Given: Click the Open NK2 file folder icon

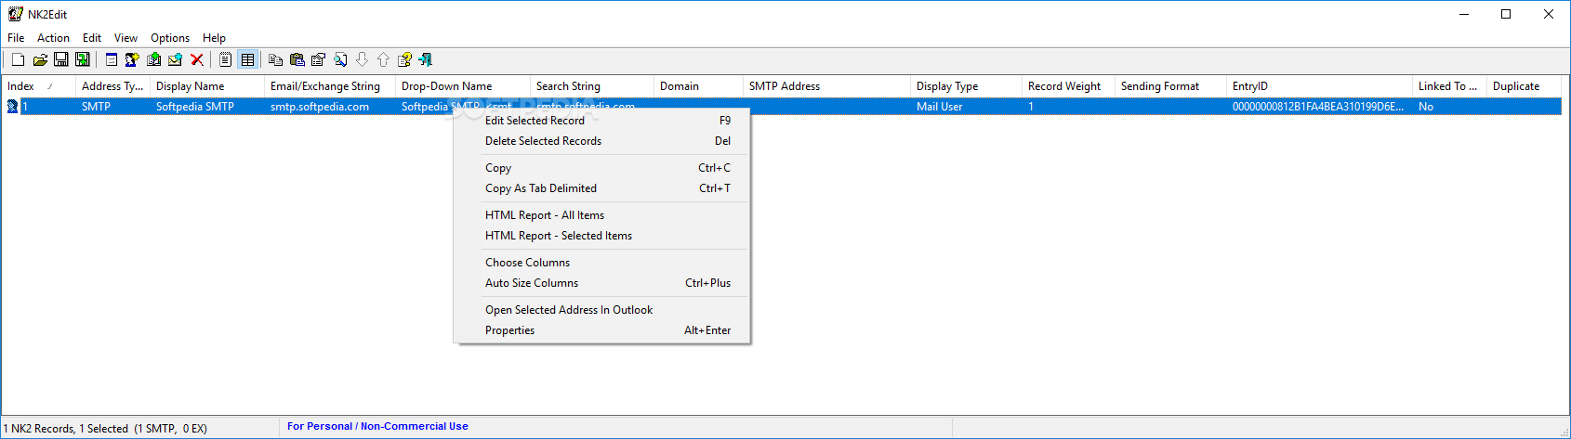Looking at the screenshot, I should pos(40,60).
